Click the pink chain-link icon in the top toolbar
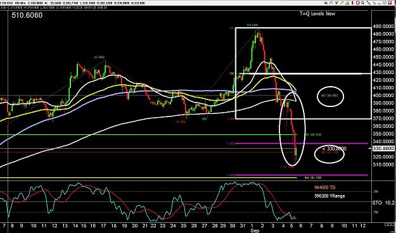The width and height of the screenshot is (396, 233). click(331, 3)
